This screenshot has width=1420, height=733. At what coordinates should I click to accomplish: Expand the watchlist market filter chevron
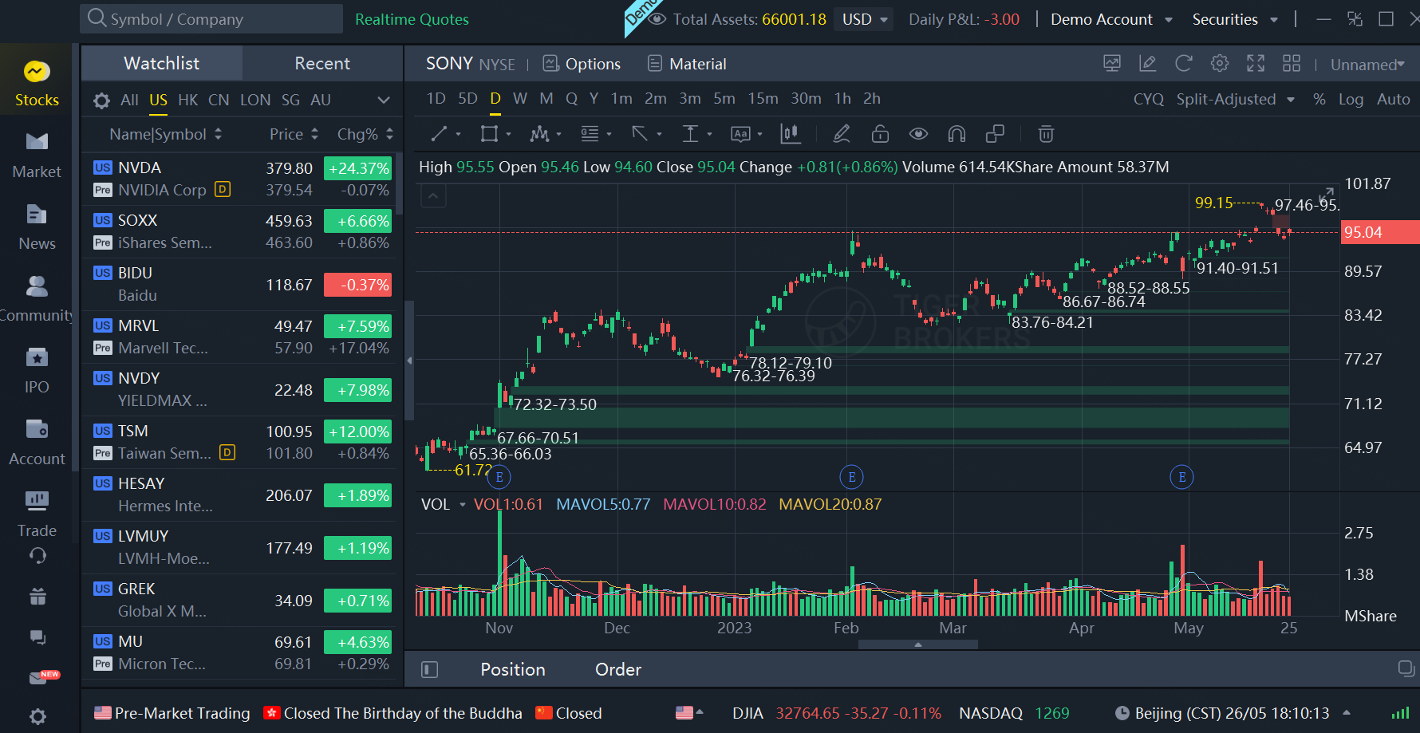384,100
